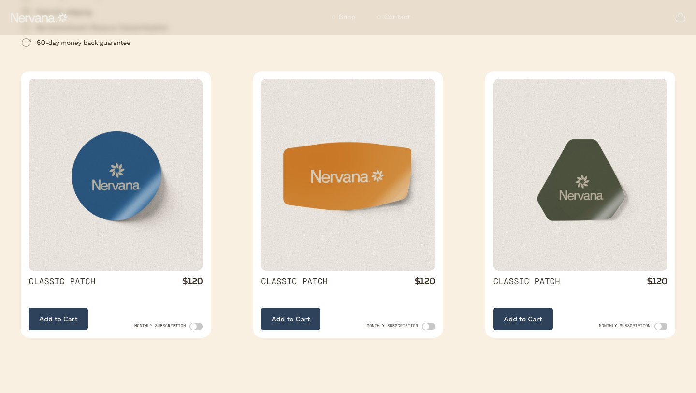Viewport: 696px width, 393px height.
Task: Open the orange rectangular patch image
Action: (x=348, y=175)
